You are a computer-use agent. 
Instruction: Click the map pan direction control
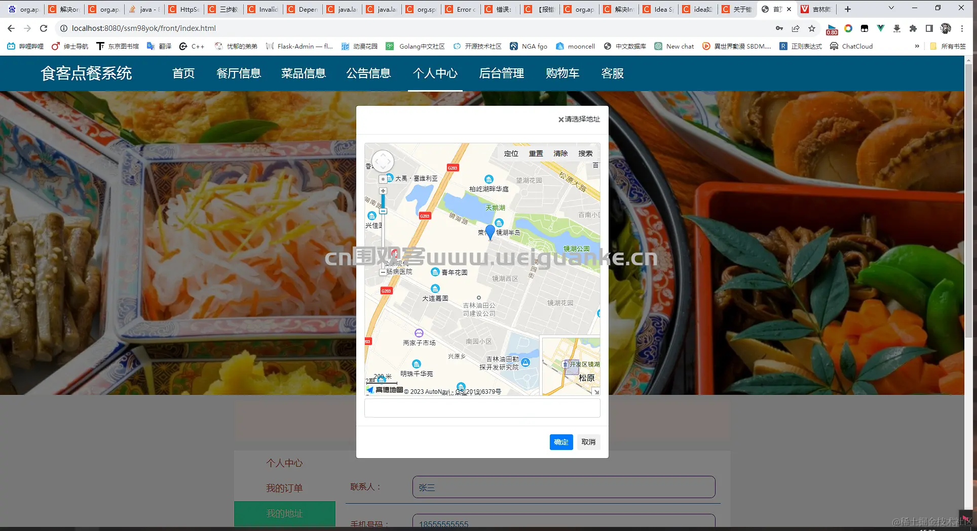point(383,161)
